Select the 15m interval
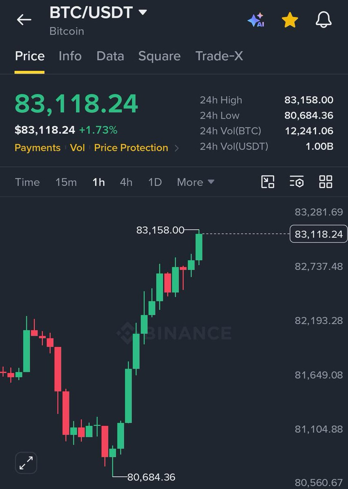The width and height of the screenshot is (348, 489). 66,182
